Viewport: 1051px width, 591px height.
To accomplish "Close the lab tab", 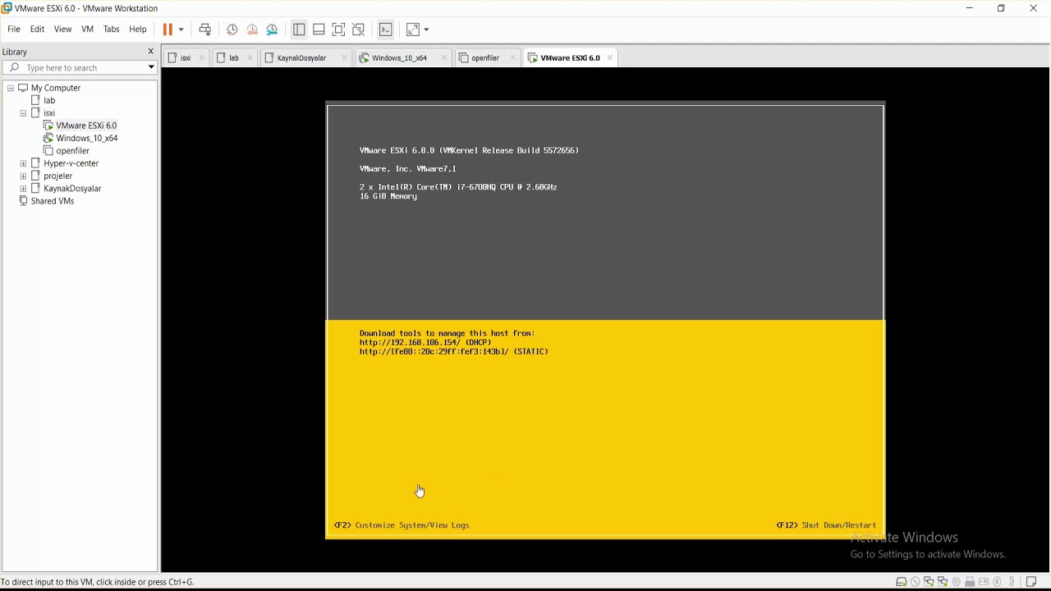I will tap(250, 58).
